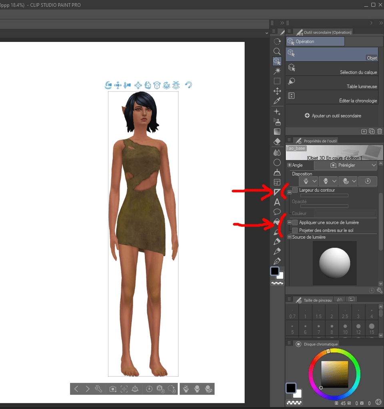Enable the Largeur du contour checkbox

click(x=295, y=190)
